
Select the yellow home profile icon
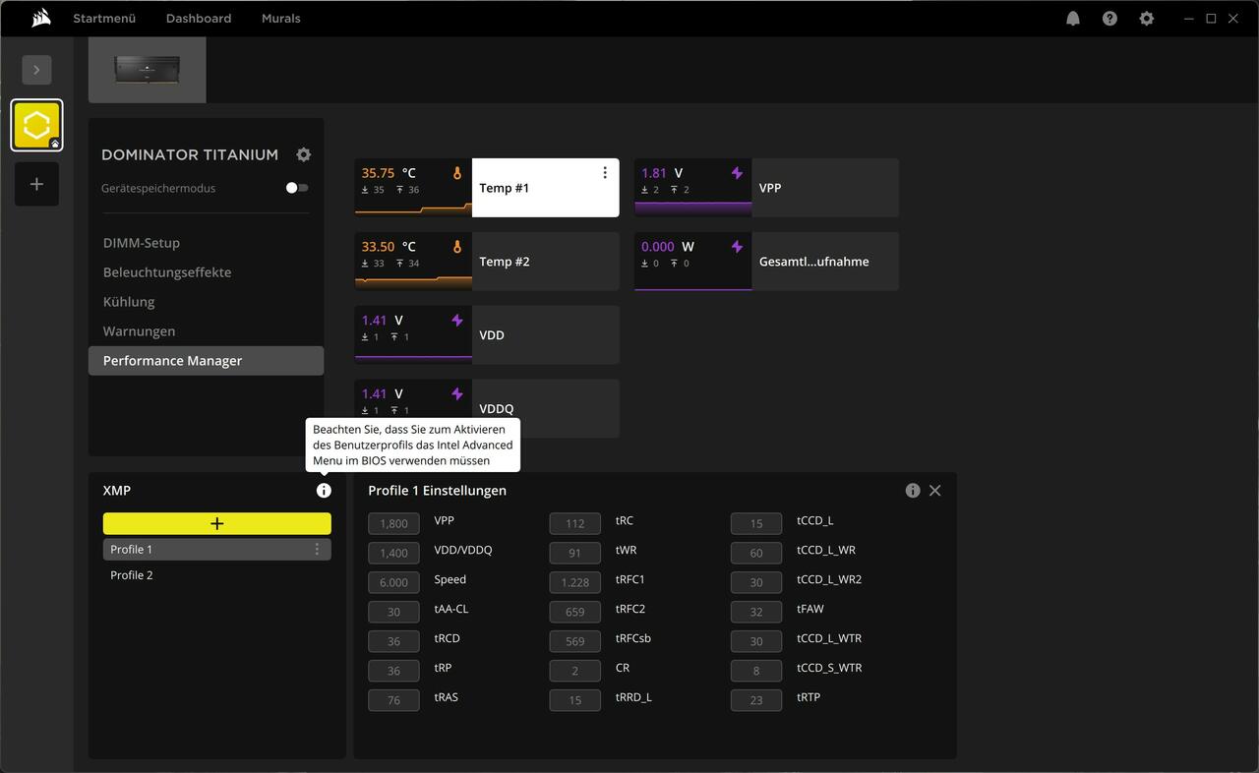tap(36, 126)
